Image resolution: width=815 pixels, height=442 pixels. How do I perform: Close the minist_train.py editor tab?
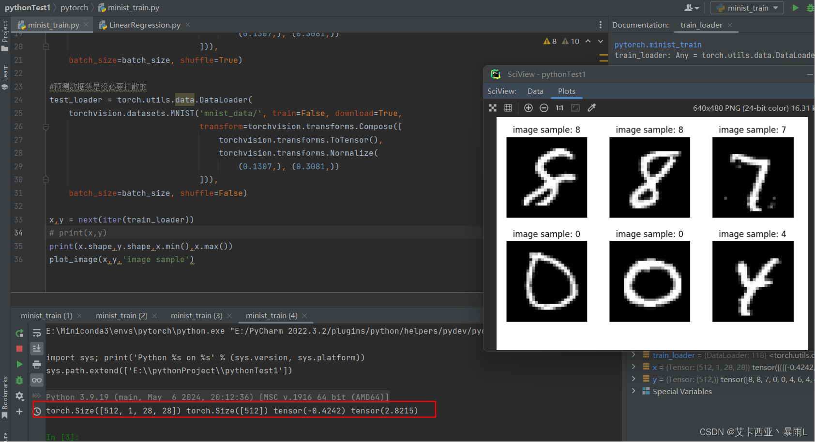pyautogui.click(x=86, y=25)
